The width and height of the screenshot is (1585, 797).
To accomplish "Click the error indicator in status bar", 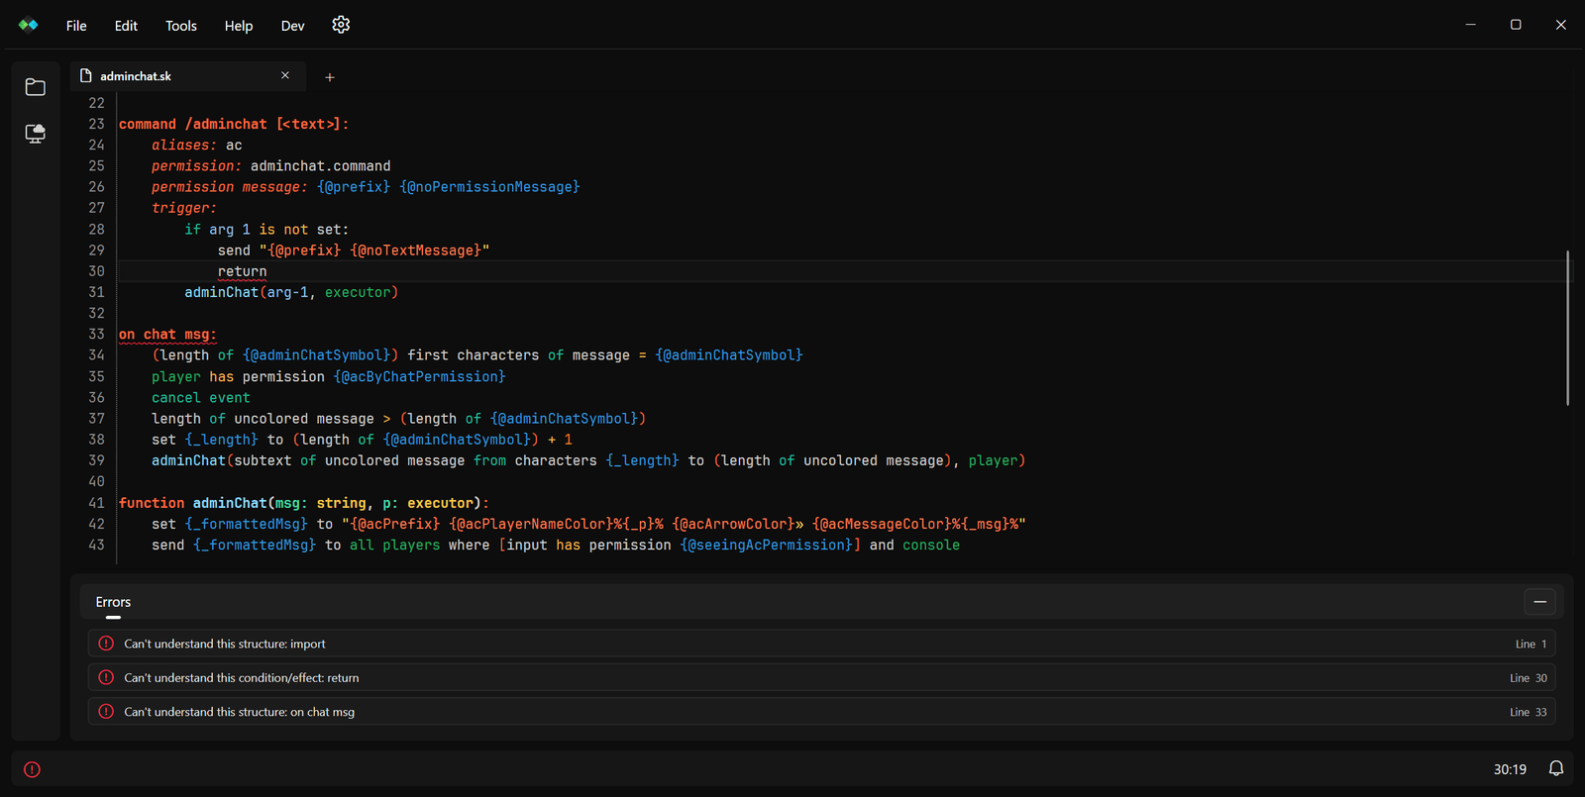I will 32,769.
